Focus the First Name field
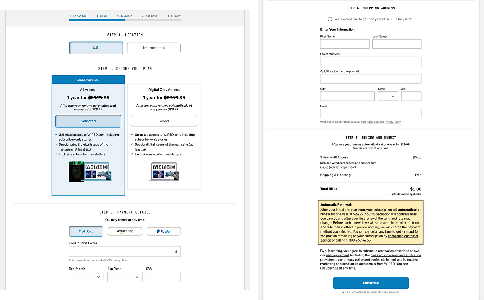 (345, 44)
